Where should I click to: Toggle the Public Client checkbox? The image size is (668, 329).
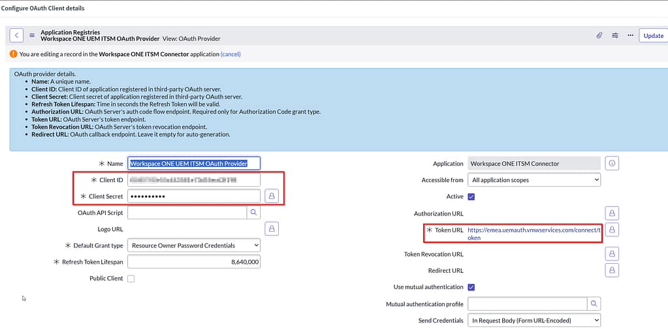tap(131, 279)
